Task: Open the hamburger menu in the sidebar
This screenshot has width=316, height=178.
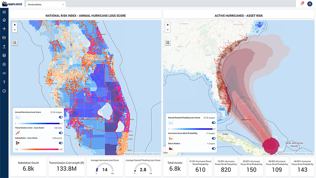Action: point(4,12)
